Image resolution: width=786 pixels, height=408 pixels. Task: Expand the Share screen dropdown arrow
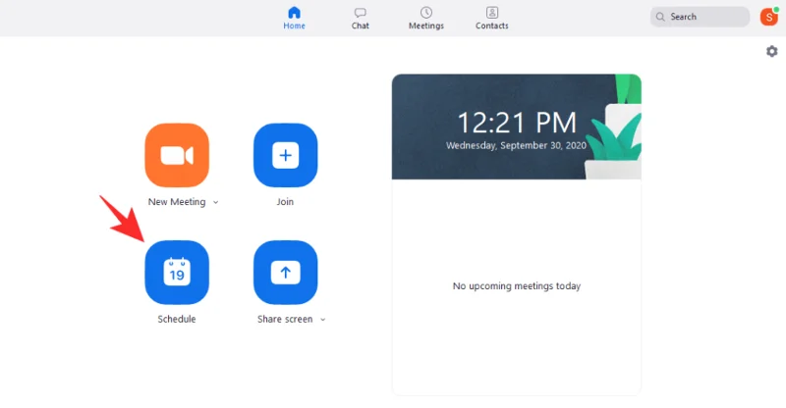(323, 320)
